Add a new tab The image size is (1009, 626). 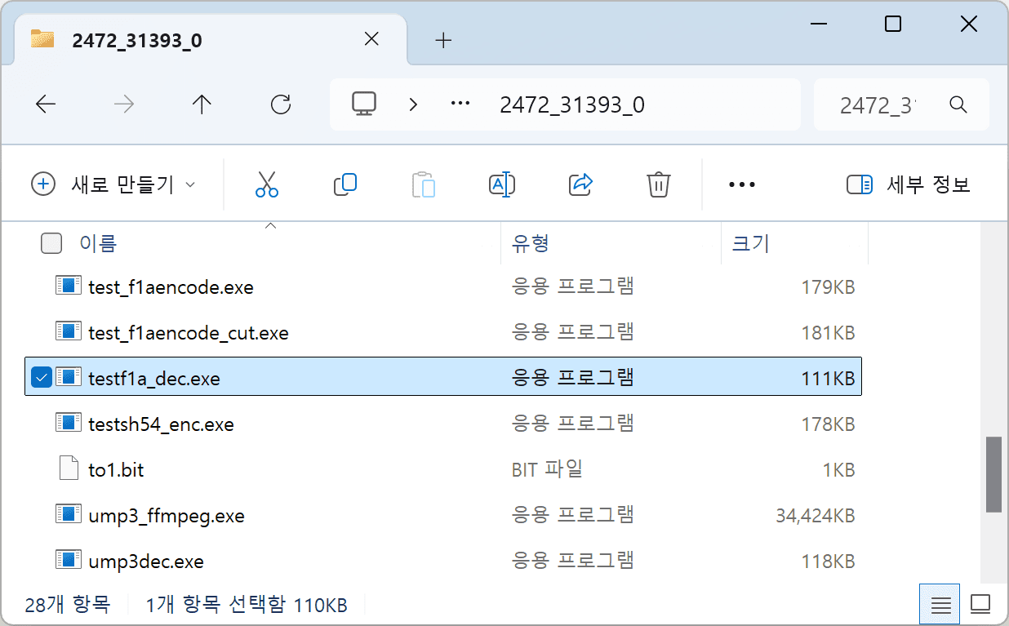(x=443, y=40)
